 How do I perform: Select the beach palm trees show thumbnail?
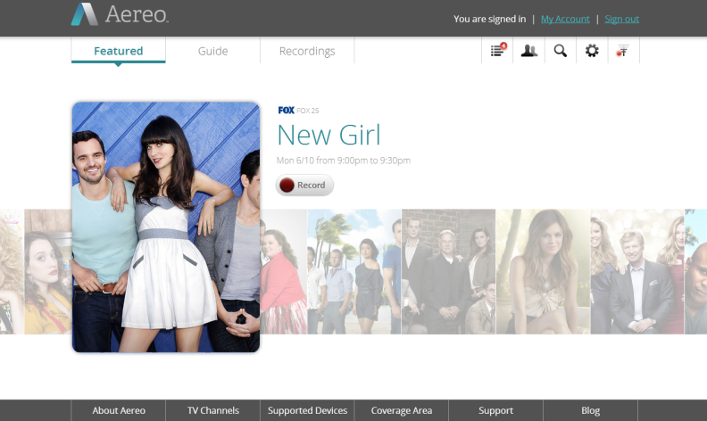point(354,271)
